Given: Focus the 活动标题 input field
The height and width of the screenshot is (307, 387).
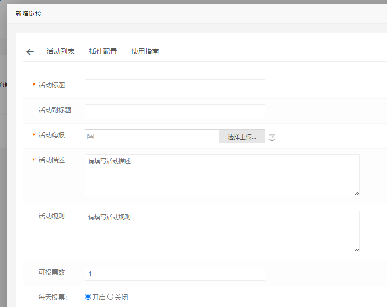Looking at the screenshot, I should click(175, 86).
